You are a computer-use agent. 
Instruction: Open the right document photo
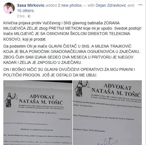point(107,113)
